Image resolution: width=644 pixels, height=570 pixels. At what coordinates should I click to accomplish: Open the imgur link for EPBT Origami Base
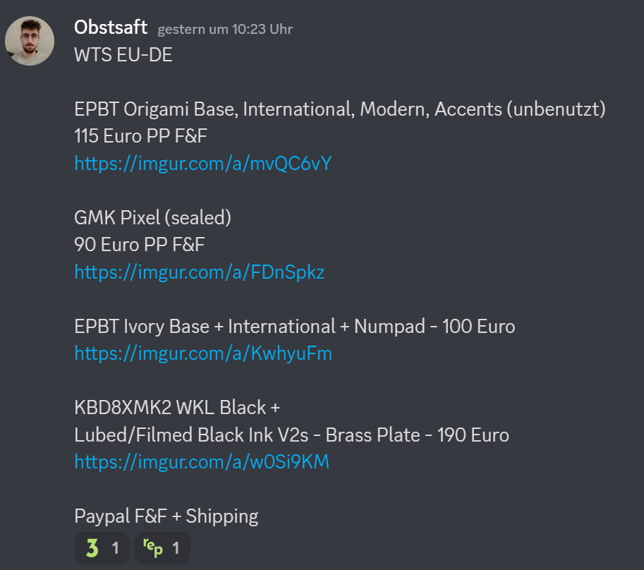click(202, 163)
